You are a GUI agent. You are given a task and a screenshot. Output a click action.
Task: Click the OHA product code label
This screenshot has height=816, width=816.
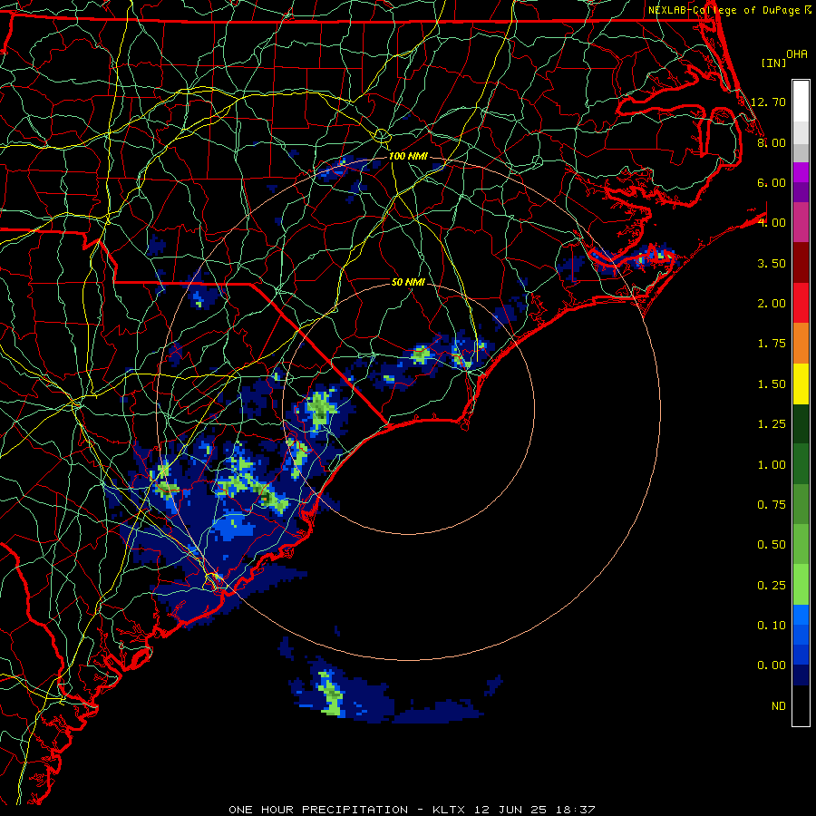tap(797, 53)
